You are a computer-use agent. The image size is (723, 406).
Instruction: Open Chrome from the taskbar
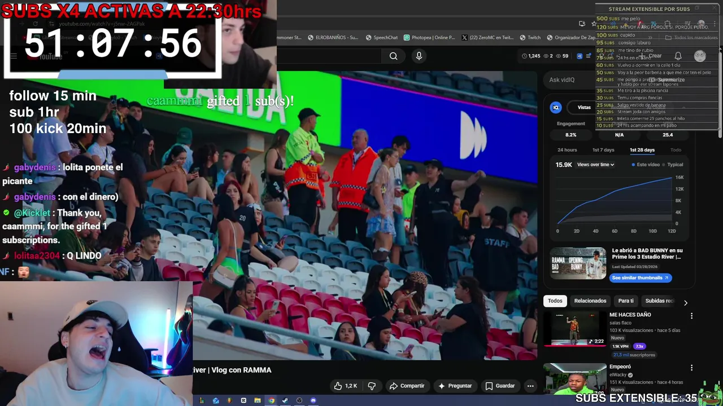[271, 400]
